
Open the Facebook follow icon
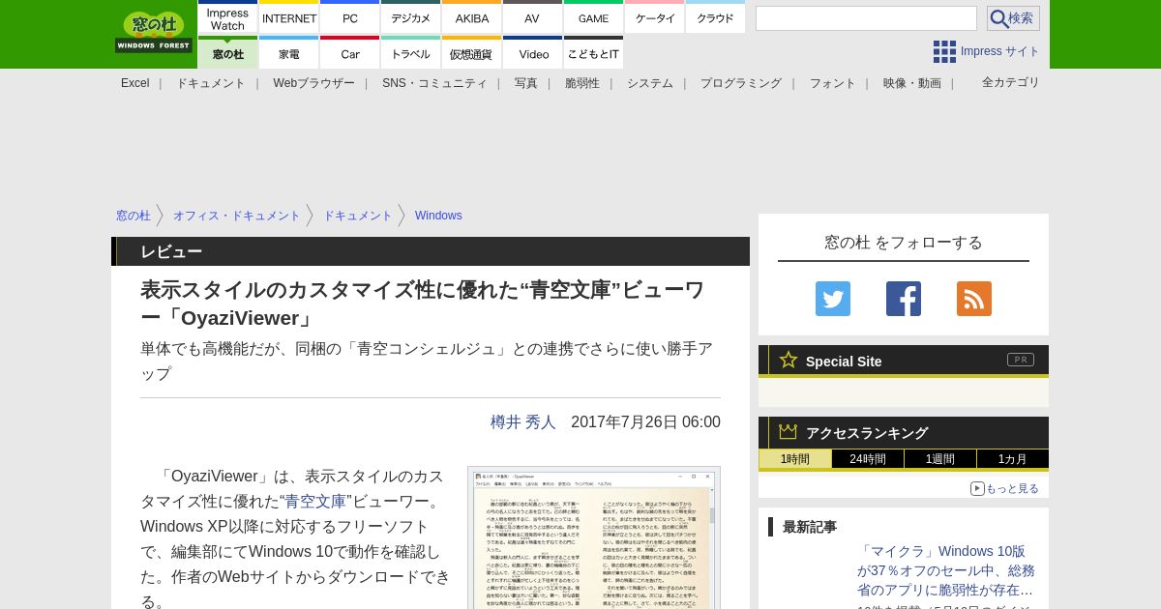904,299
